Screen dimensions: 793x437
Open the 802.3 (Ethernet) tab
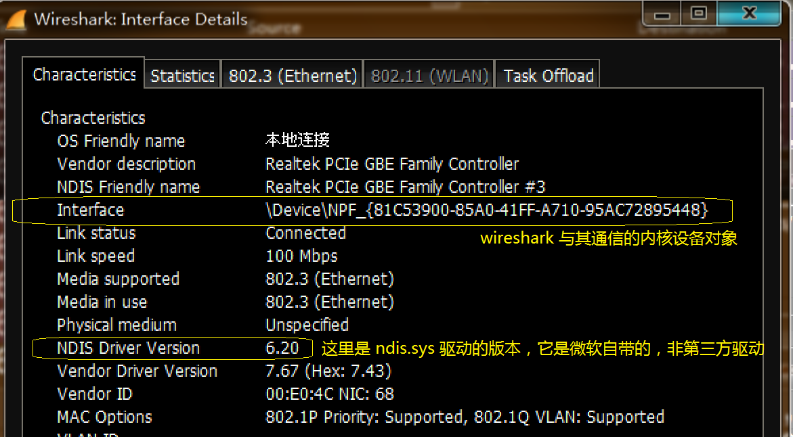pos(293,76)
